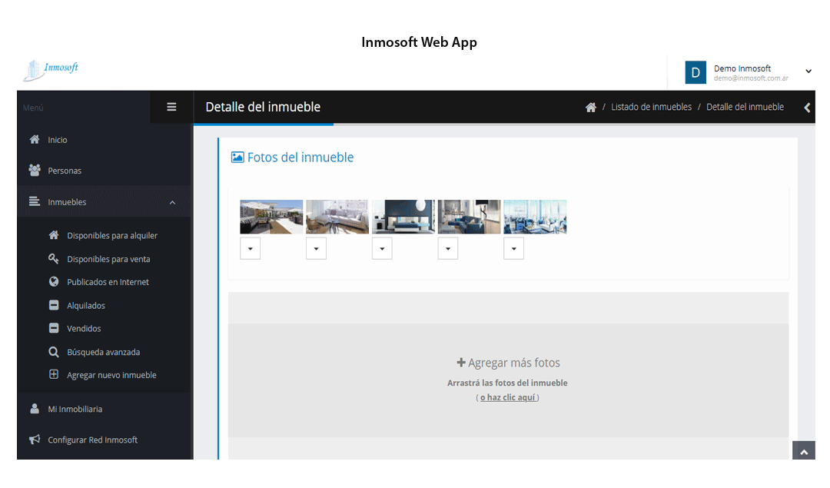Click the Inicio house icon in sidebar

pyautogui.click(x=35, y=139)
